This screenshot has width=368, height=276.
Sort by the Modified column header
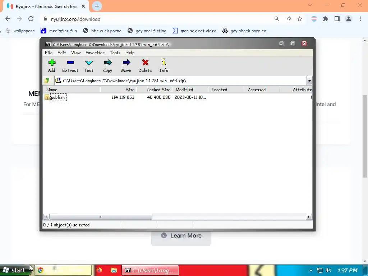[x=190, y=89]
